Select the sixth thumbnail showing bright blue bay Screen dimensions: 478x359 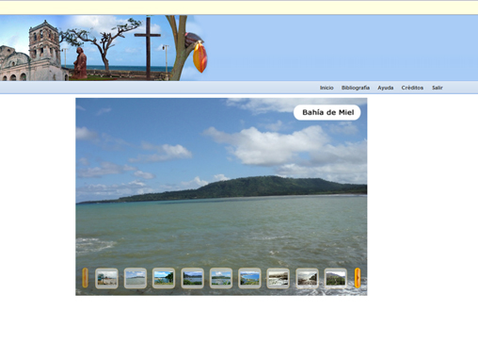click(249, 278)
